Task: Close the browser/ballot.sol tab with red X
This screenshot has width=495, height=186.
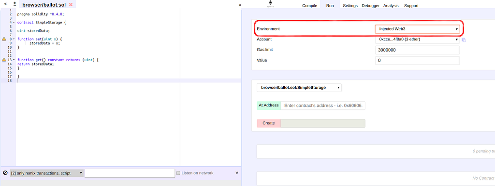Action: pyautogui.click(x=71, y=5)
